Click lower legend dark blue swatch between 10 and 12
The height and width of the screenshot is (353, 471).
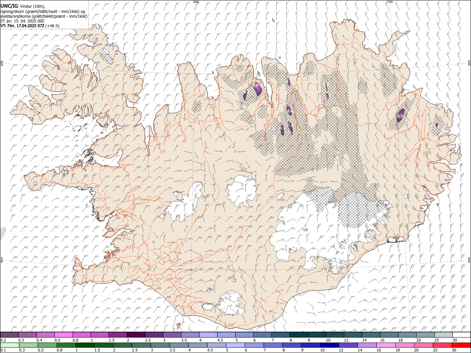point(329,345)
